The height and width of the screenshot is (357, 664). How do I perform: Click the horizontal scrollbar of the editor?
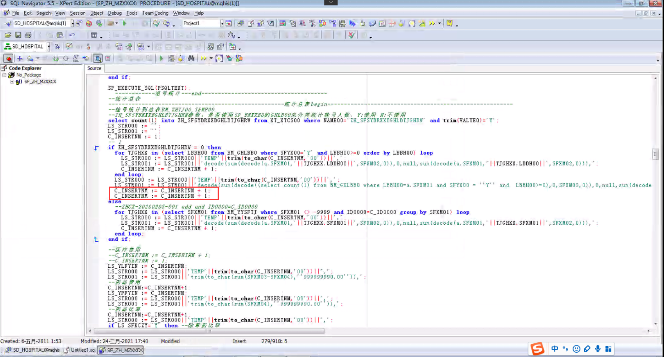[209, 331]
